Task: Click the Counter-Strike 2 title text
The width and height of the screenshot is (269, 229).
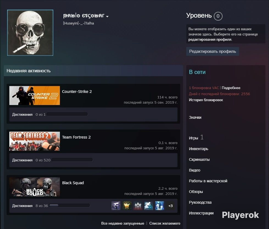Action: pyautogui.click(x=77, y=92)
